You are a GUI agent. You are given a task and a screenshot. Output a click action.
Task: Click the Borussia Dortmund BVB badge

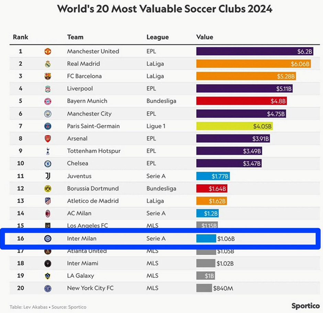click(48, 188)
